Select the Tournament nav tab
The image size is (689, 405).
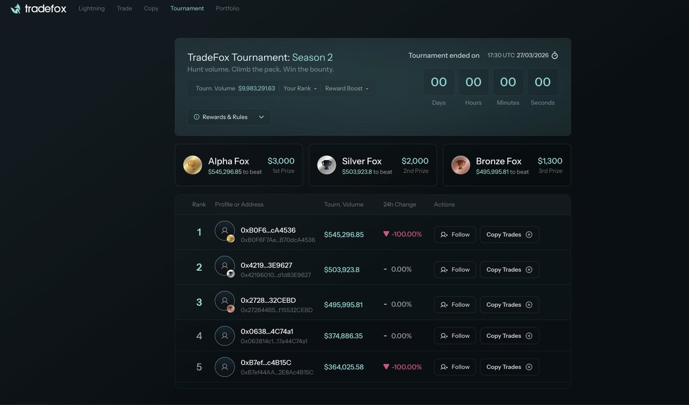tap(187, 9)
